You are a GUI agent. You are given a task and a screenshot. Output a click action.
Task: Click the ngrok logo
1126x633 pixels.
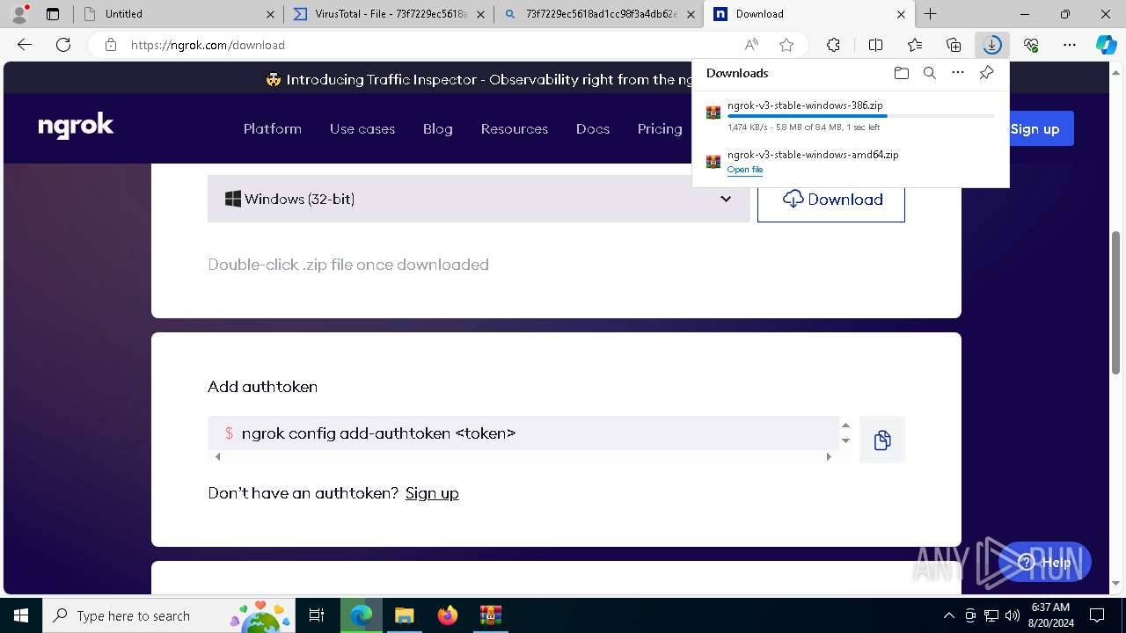76,127
